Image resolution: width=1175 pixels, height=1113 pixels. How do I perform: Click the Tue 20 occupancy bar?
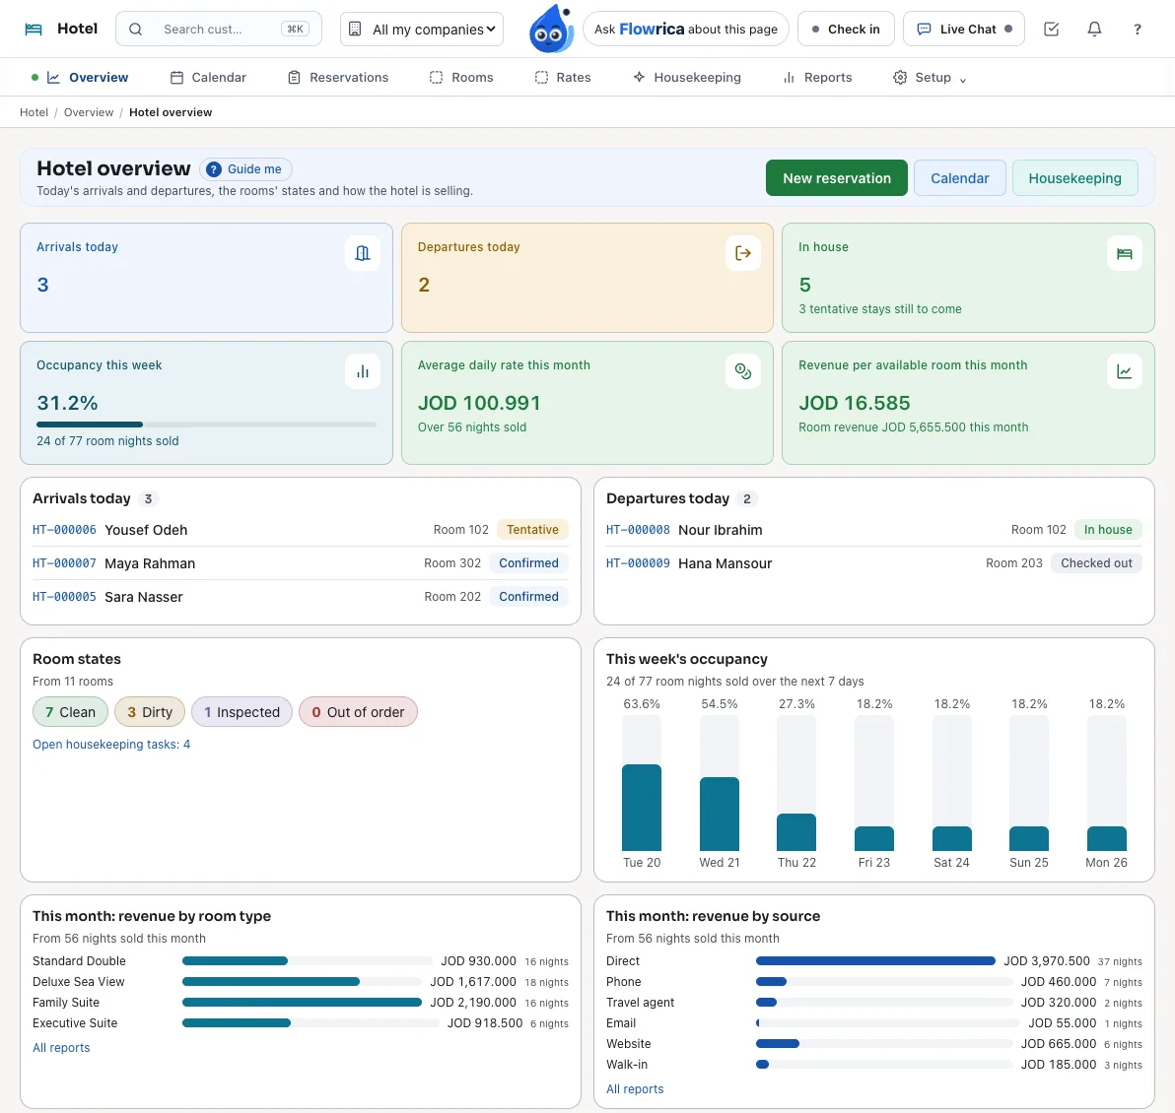[x=642, y=807]
